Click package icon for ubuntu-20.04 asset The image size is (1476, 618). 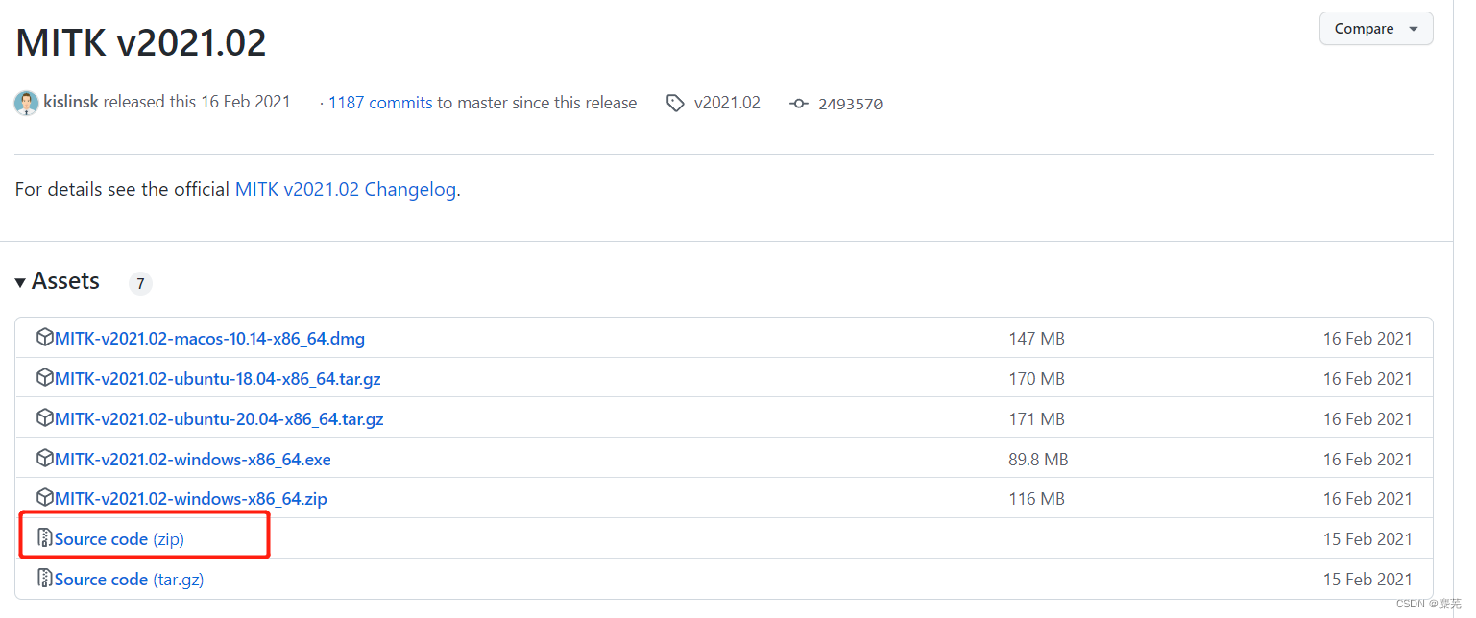point(44,418)
